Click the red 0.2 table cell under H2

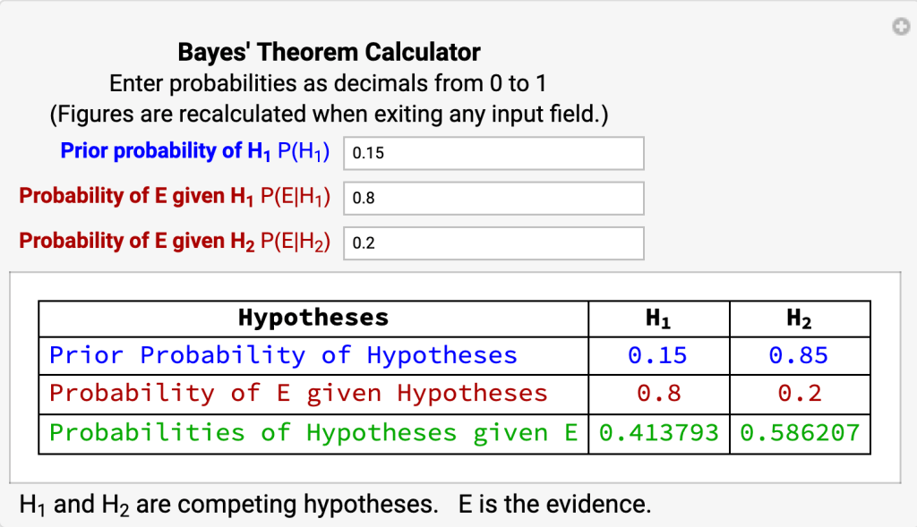(x=799, y=394)
